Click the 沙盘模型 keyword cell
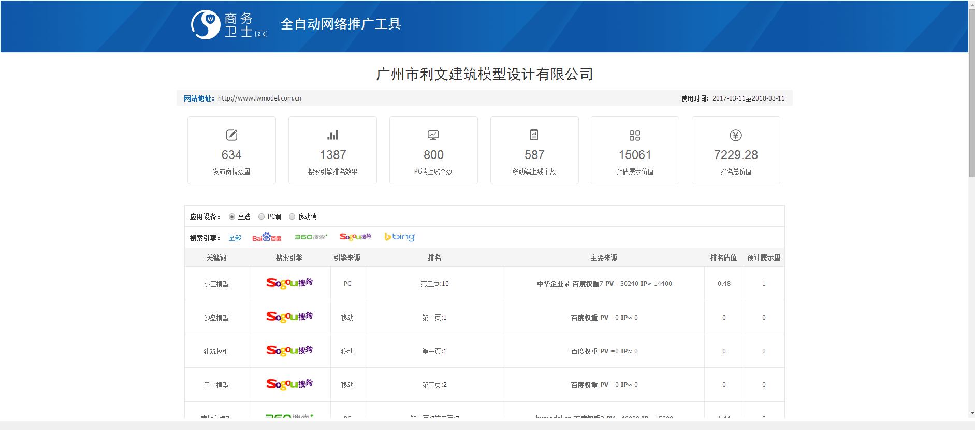Viewport: 975px width, 430px height. click(216, 318)
